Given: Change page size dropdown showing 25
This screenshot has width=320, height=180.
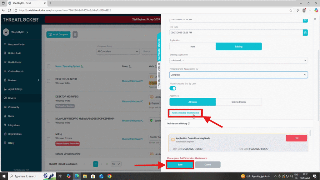Looking at the screenshot, I should (116, 164).
